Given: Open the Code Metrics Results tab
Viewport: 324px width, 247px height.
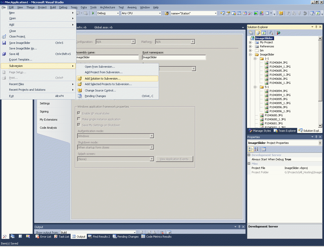Looking at the screenshot, I should pyautogui.click(x=156, y=237).
